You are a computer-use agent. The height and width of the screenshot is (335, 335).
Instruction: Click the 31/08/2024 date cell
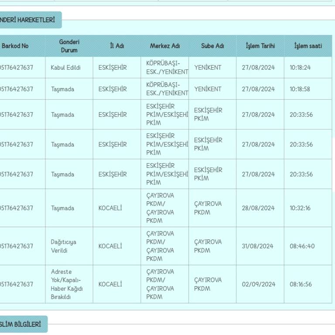tap(260, 246)
